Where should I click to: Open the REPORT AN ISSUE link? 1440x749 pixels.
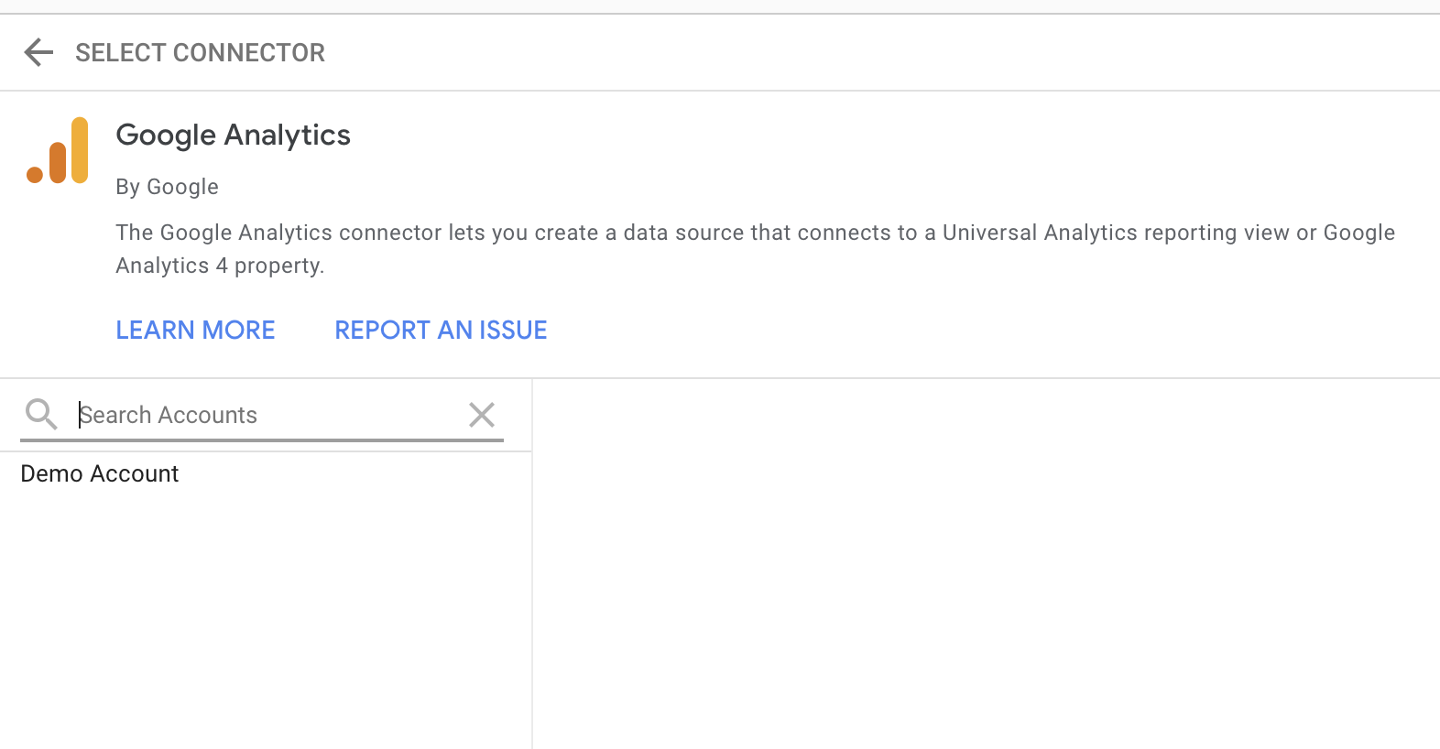tap(441, 330)
